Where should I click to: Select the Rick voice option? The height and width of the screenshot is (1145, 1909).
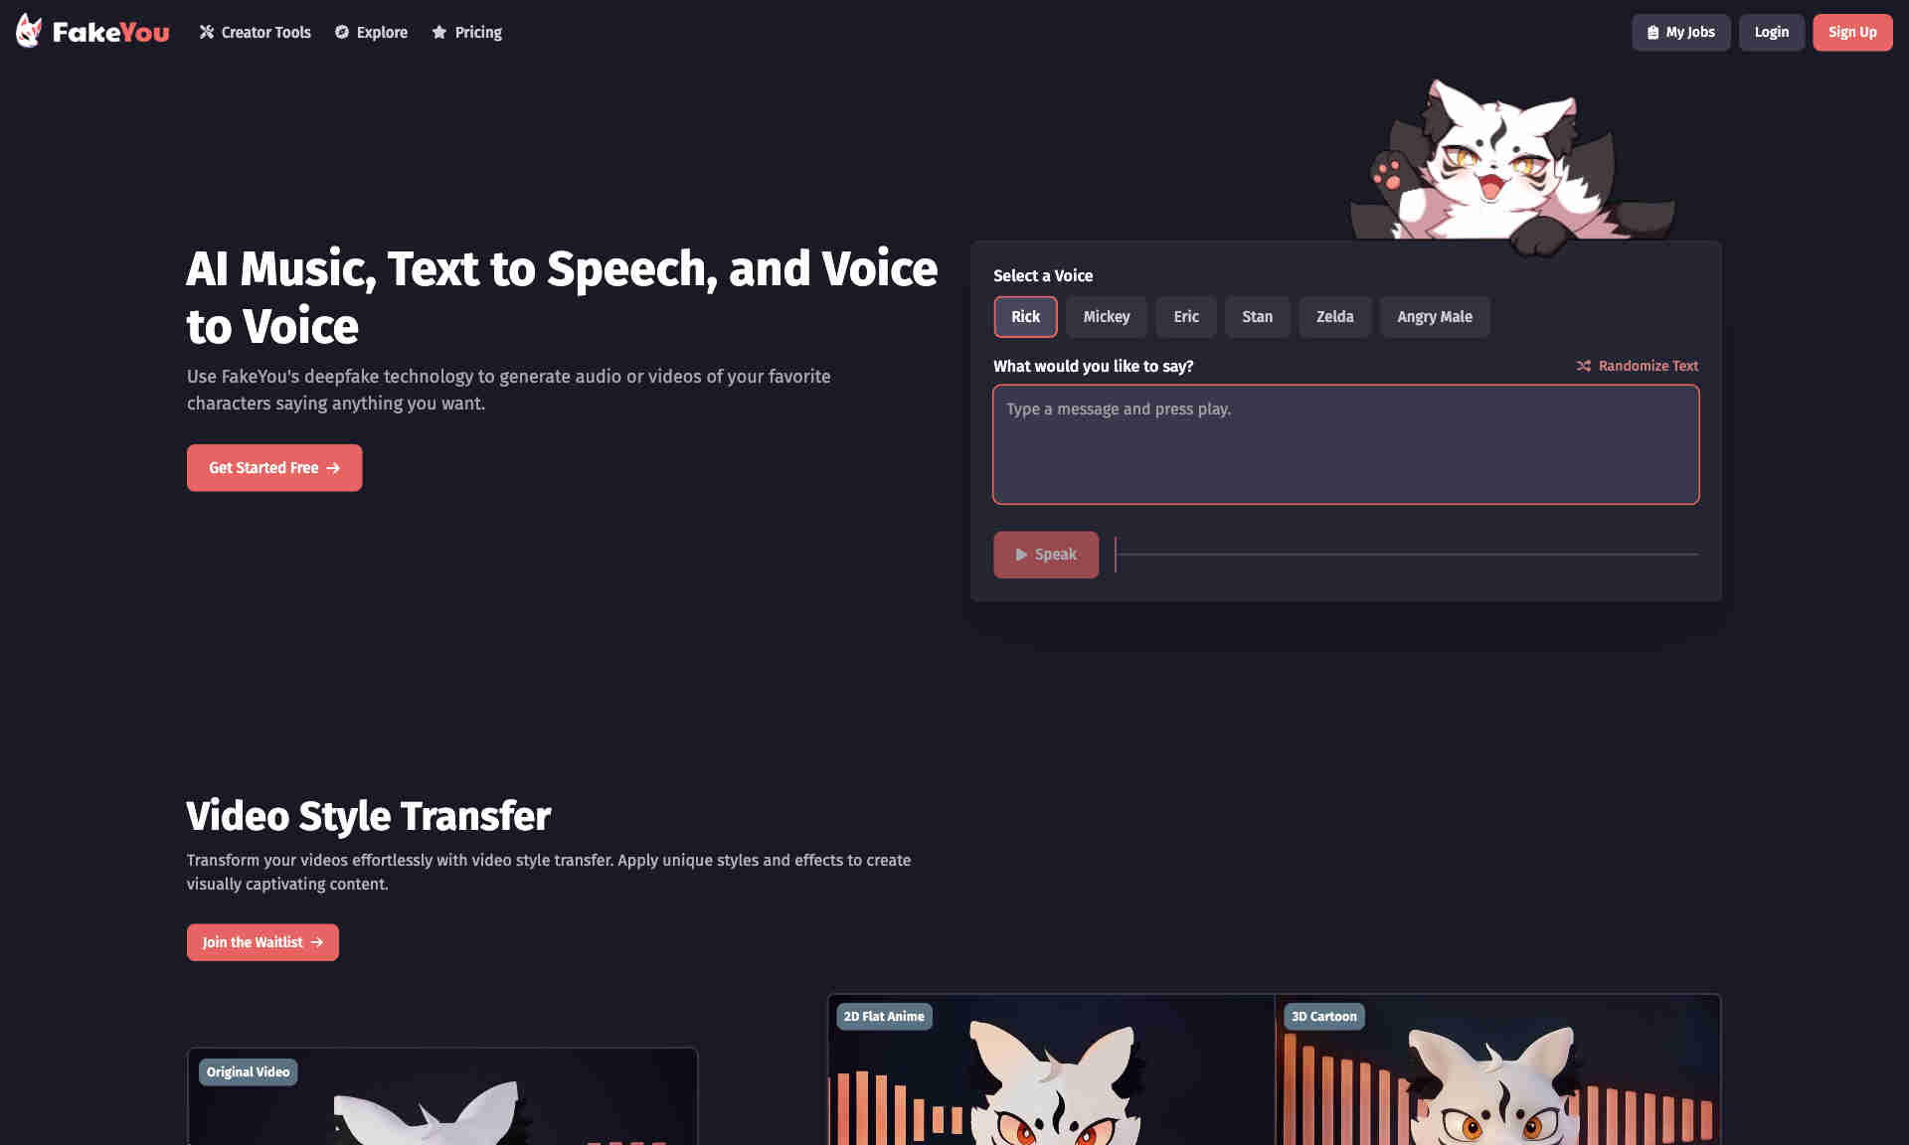point(1025,316)
